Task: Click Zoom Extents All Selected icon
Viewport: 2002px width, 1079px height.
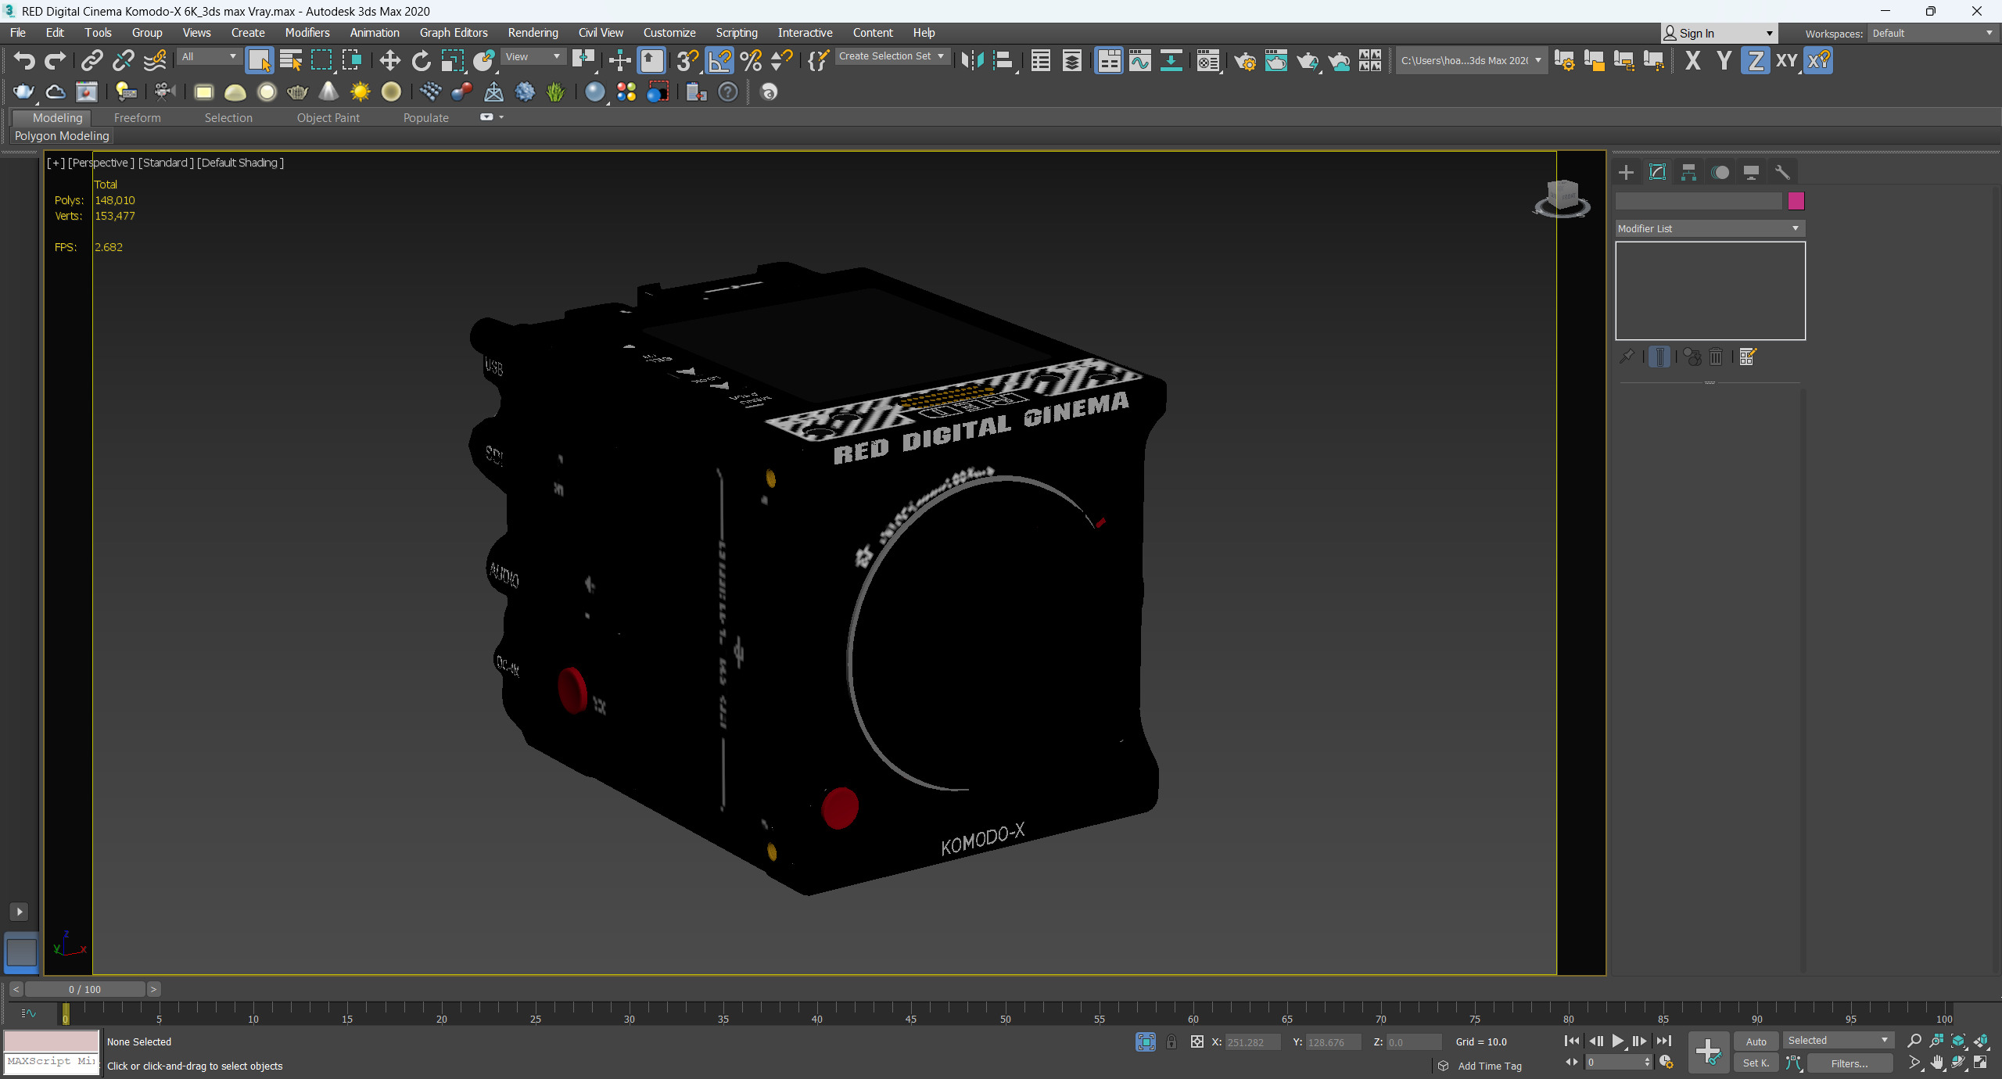Action: coord(1981,1041)
